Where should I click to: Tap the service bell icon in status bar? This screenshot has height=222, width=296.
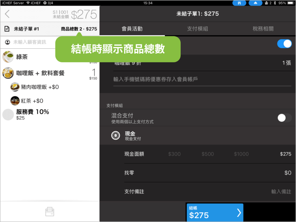(x=256, y=3)
